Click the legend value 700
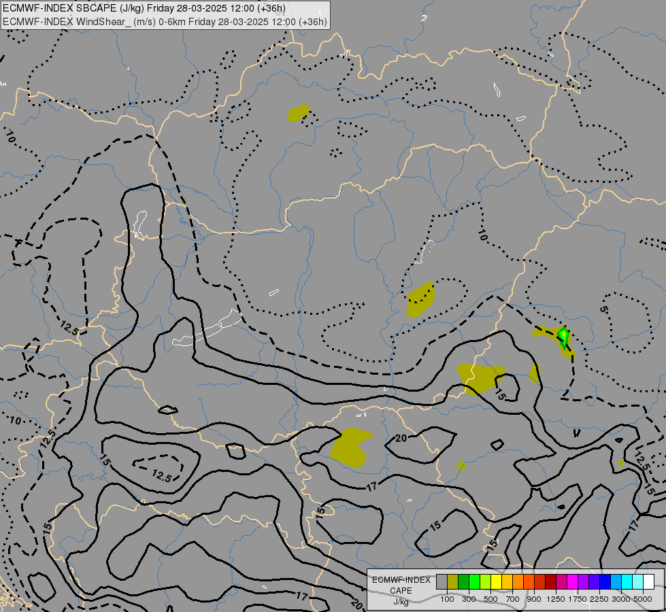 point(513,599)
